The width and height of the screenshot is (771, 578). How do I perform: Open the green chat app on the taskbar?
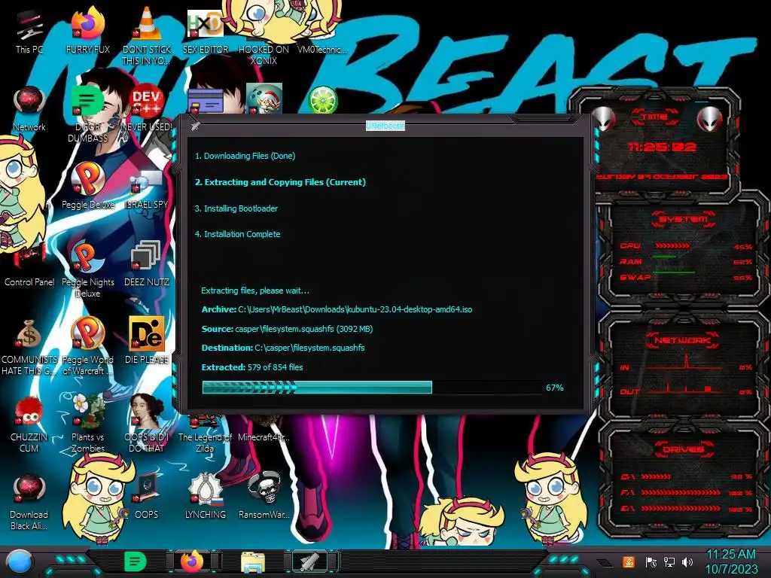pos(135,561)
